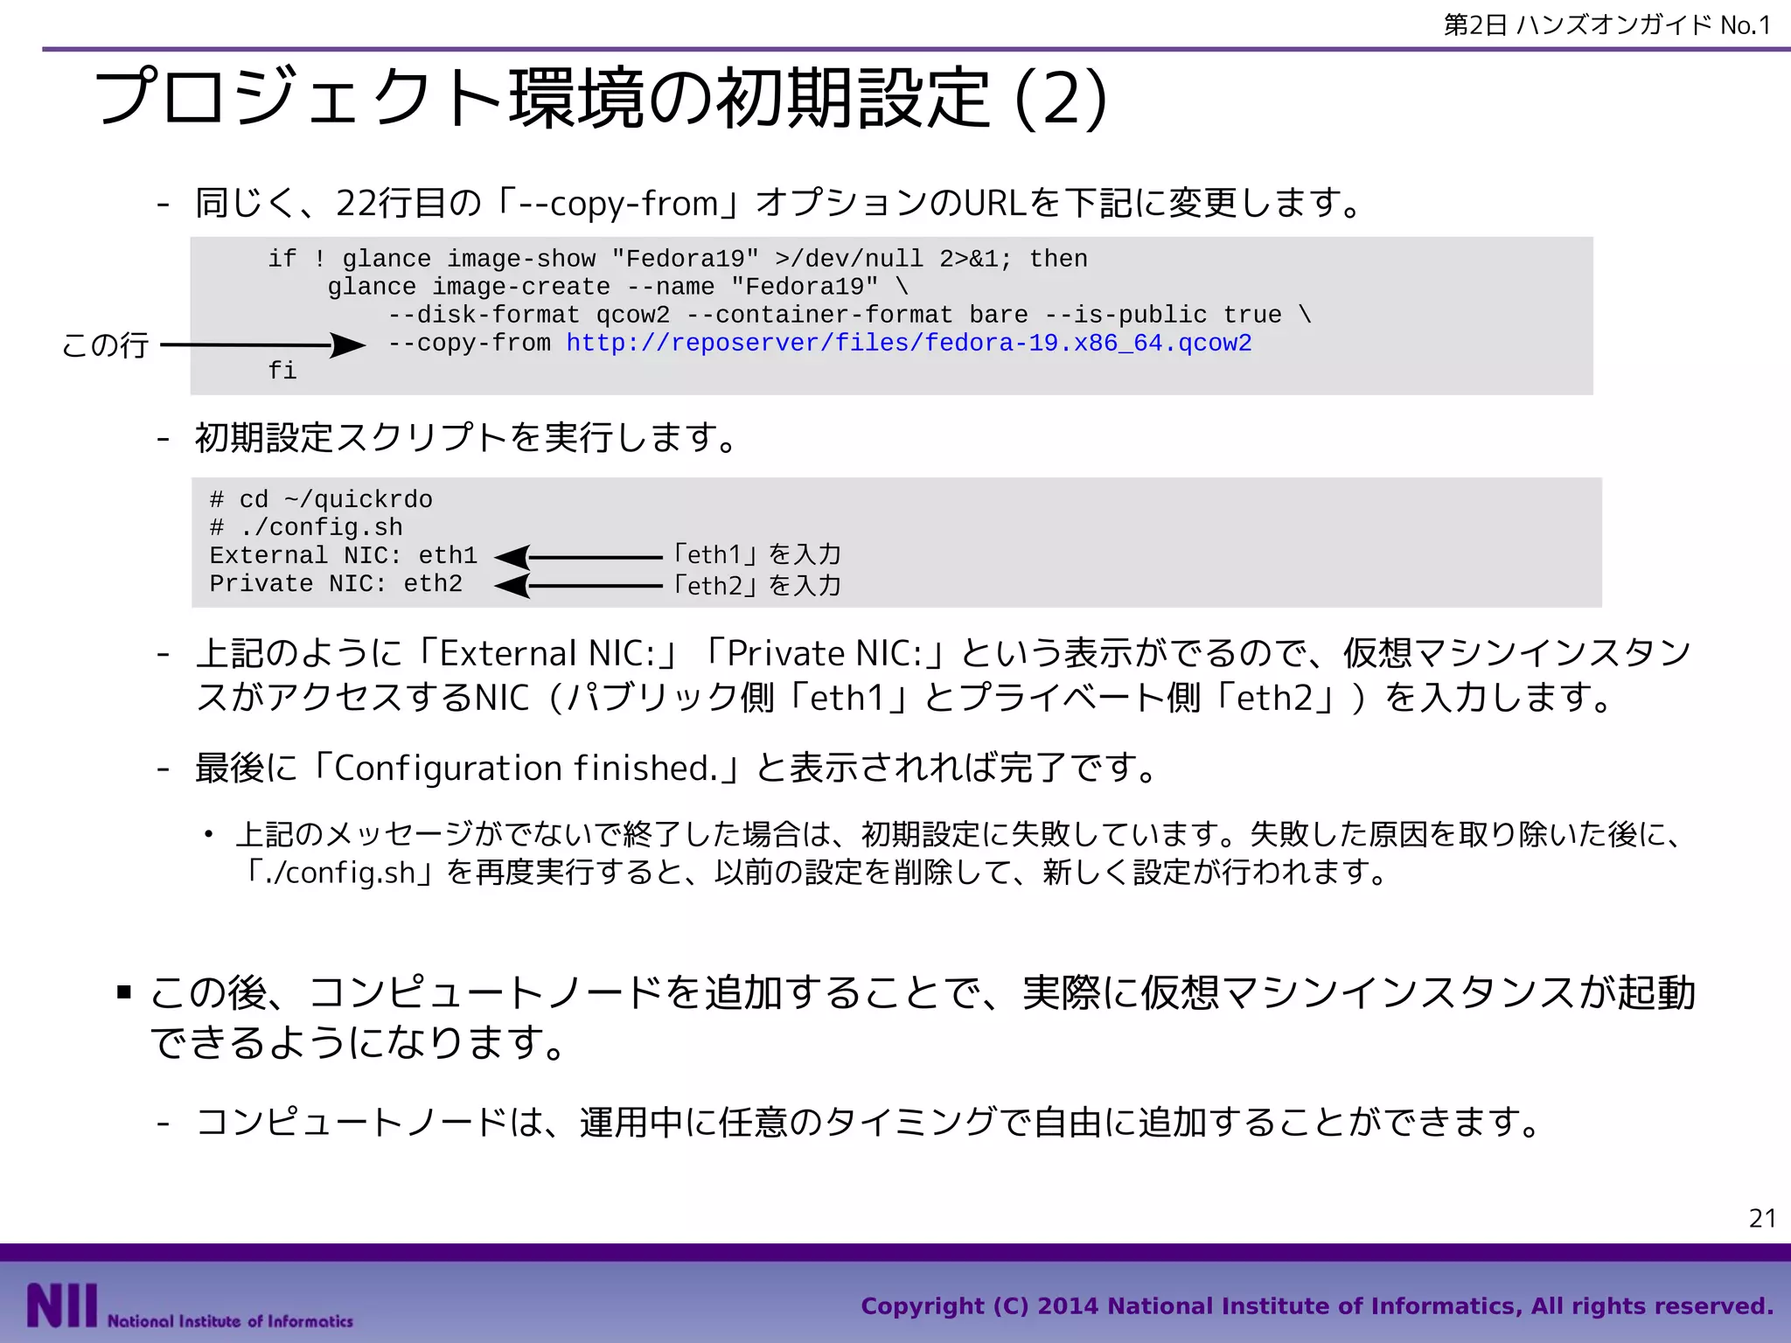The width and height of the screenshot is (1791, 1343).
Task: Select the 'if ! glance image-show' code line
Action: pyautogui.click(x=678, y=259)
